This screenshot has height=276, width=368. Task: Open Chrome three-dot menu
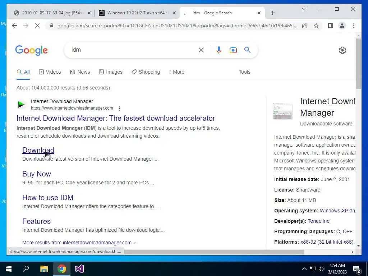tap(354, 26)
